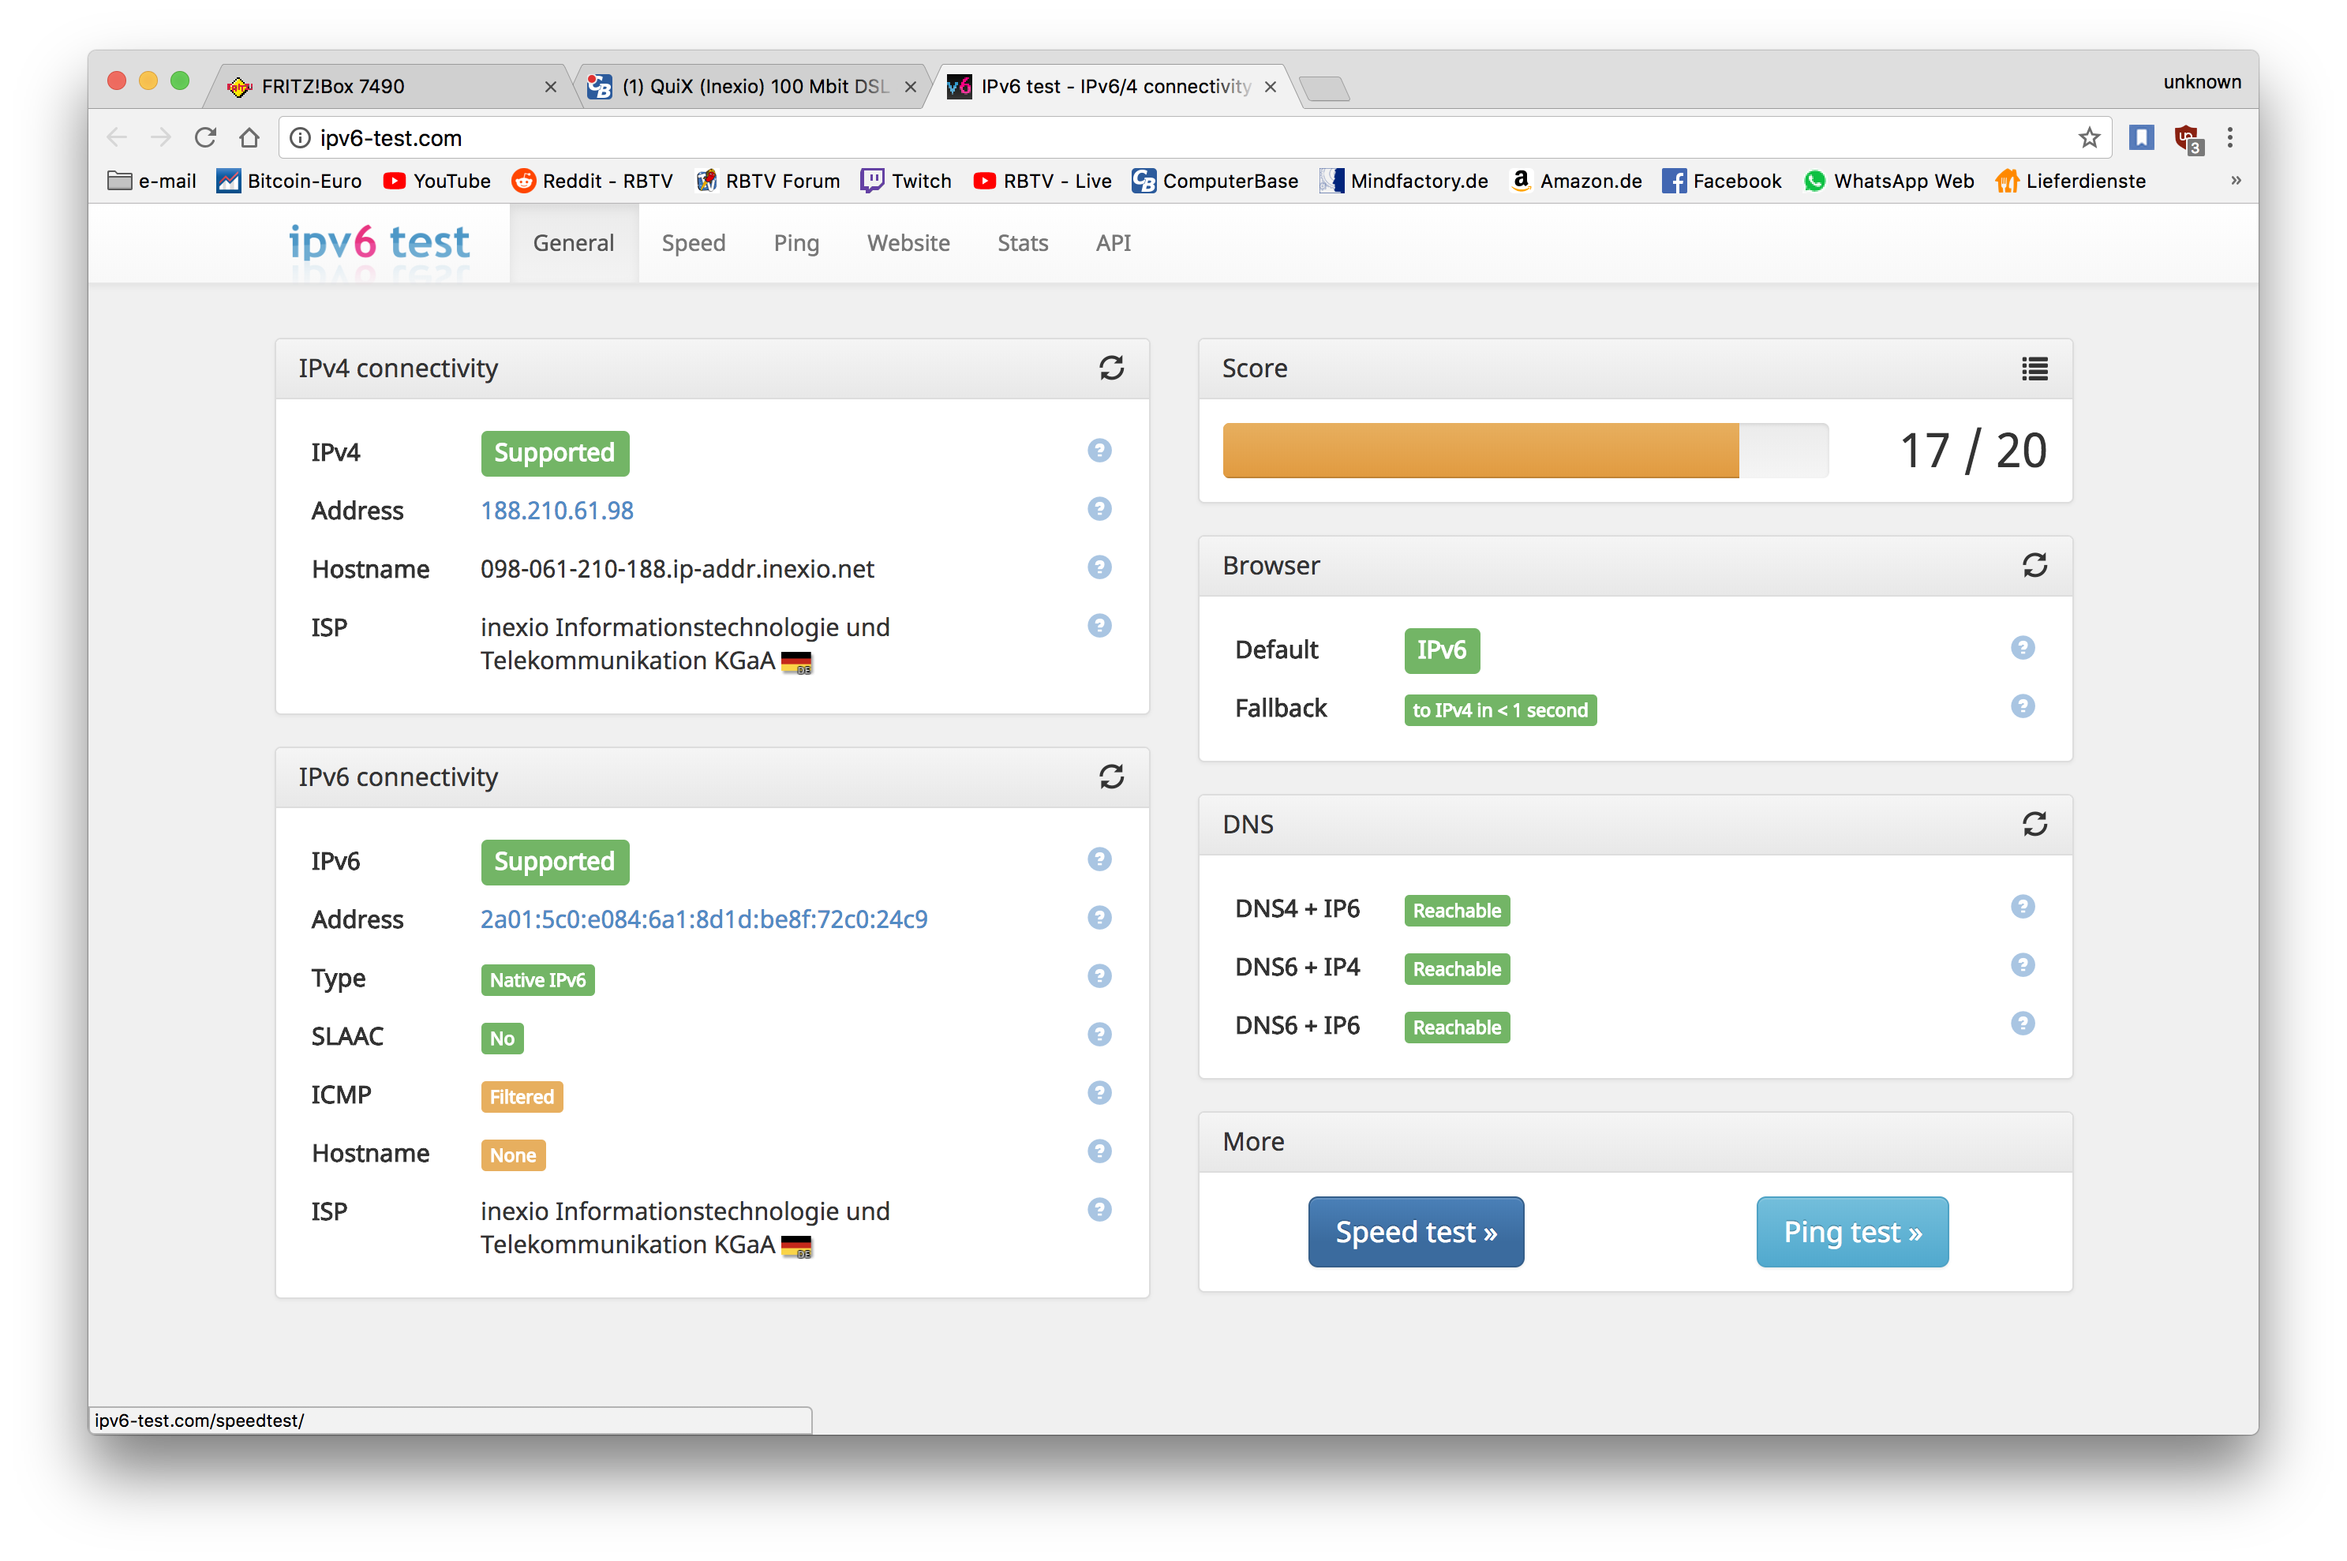The width and height of the screenshot is (2347, 1561).
Task: Show hidden bookmarks overflow chevron
Action: point(2236,180)
